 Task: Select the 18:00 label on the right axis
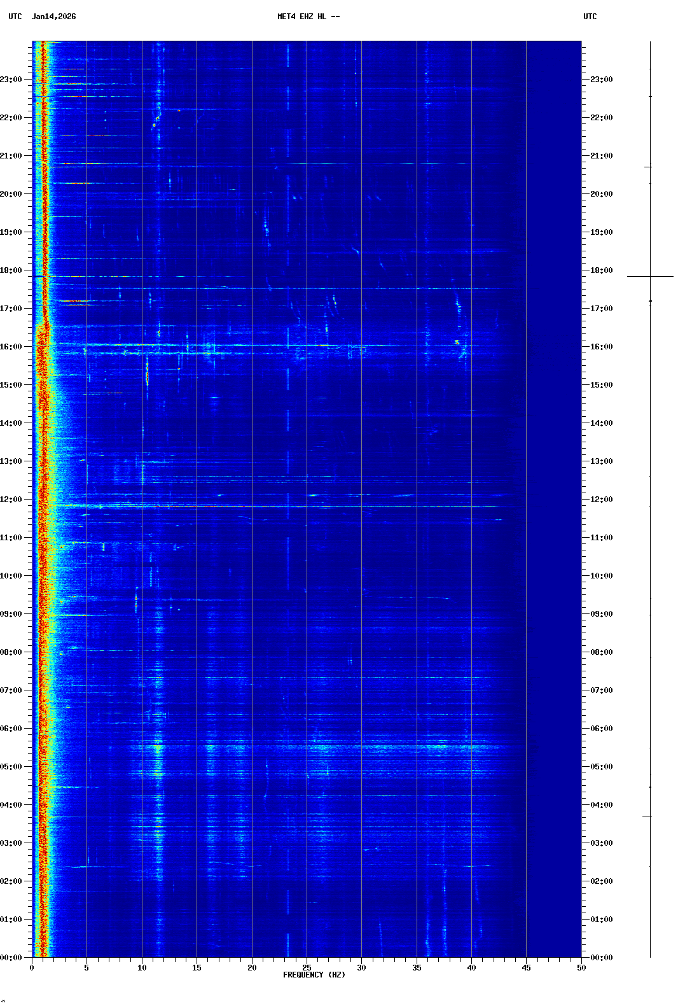[601, 270]
